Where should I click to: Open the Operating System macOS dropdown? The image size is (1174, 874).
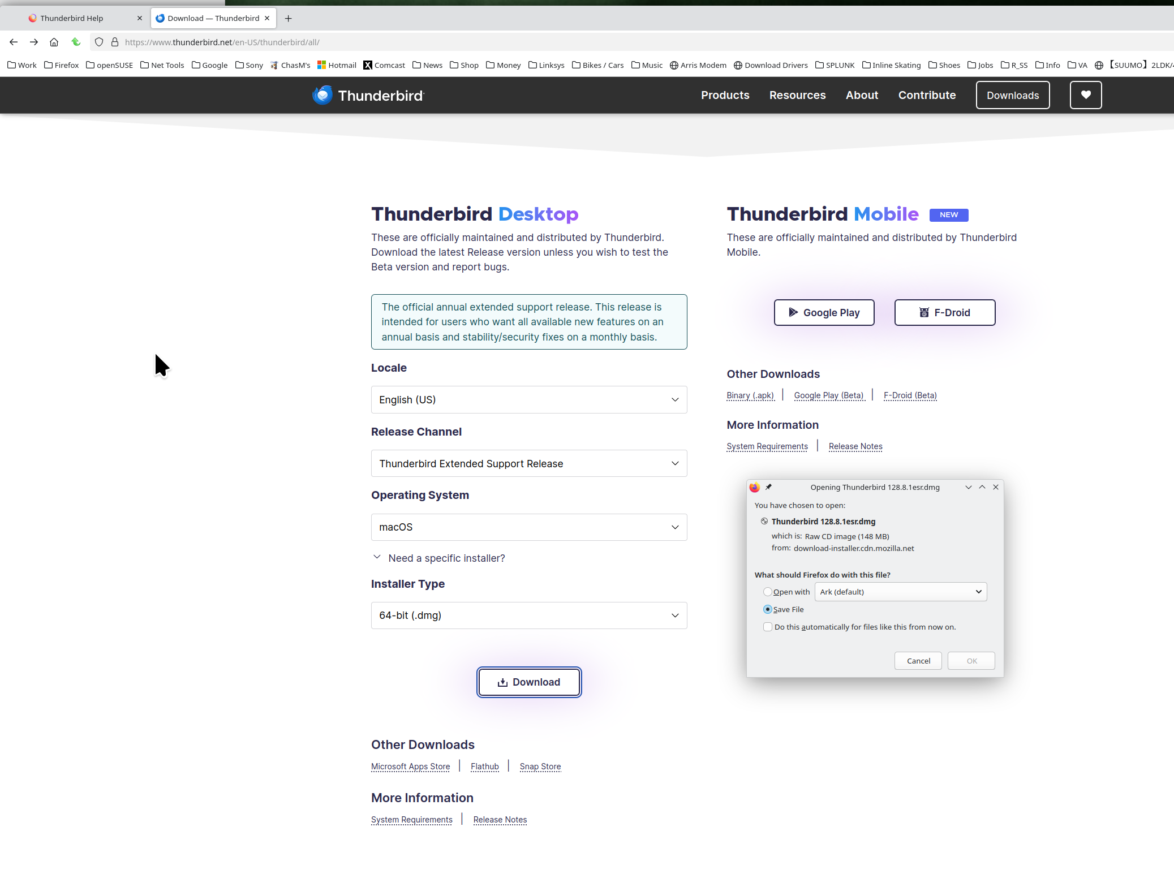point(528,527)
